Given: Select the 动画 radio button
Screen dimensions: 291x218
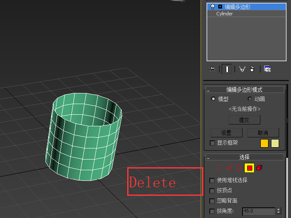Looking at the screenshot, I should click(x=250, y=99).
